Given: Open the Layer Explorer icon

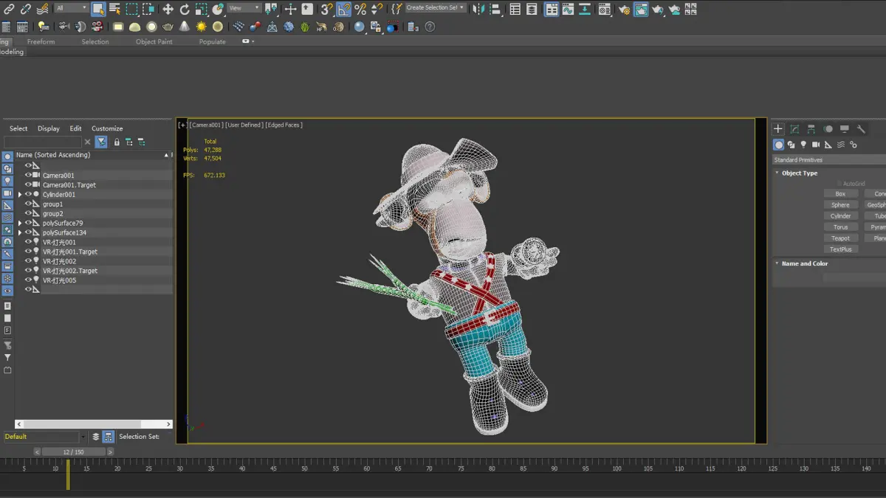Looking at the screenshot, I should click(x=532, y=10).
